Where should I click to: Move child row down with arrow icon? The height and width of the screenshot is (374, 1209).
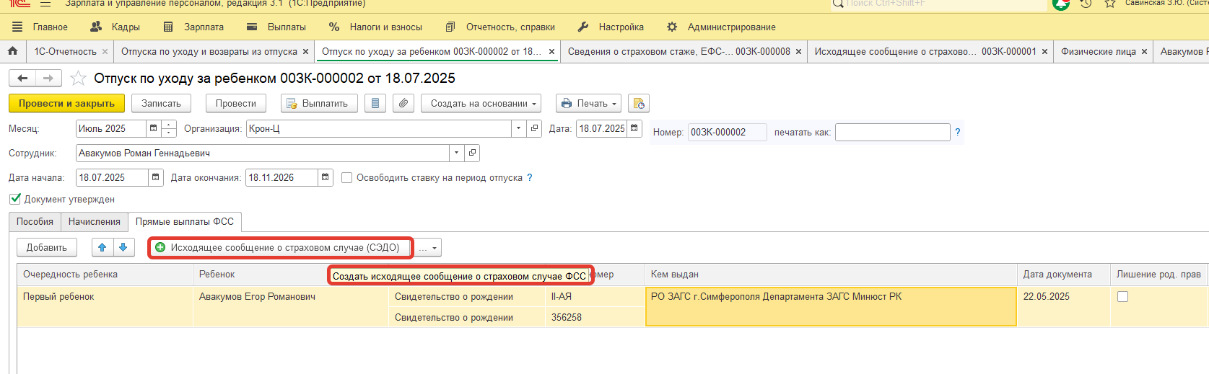click(123, 248)
